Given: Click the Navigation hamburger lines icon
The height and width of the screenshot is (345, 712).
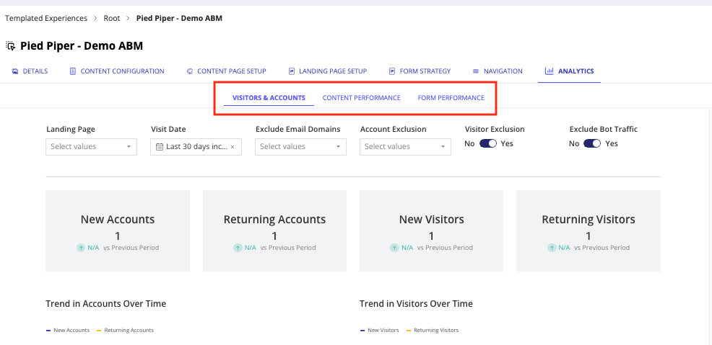Looking at the screenshot, I should pos(476,71).
